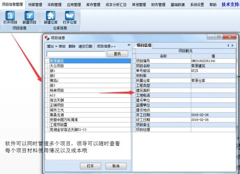This screenshot has height=174, width=240.
Task: Click the 取消 button
Action: 116,166
